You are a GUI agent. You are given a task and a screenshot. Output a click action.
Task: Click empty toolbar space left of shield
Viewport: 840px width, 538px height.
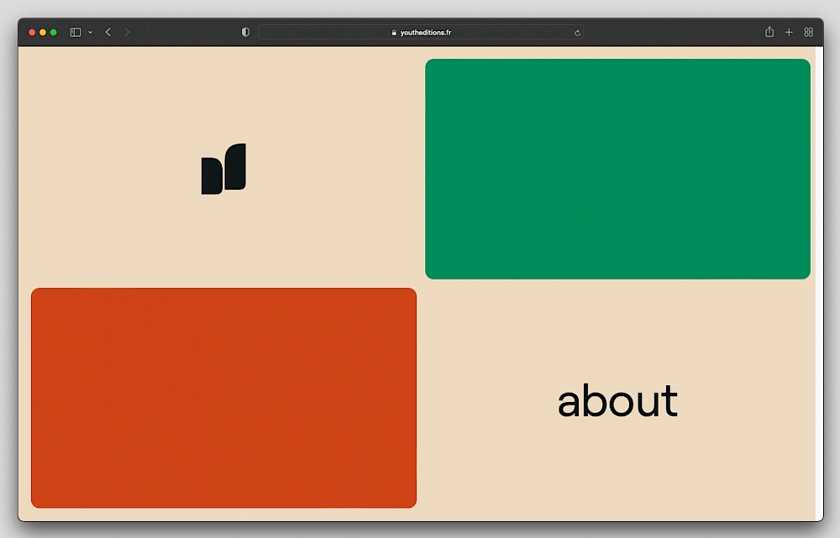tap(185, 32)
